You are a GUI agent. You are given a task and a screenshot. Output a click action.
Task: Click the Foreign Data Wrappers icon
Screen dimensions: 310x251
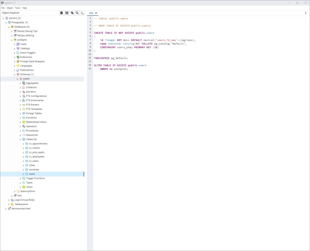(x=18, y=62)
